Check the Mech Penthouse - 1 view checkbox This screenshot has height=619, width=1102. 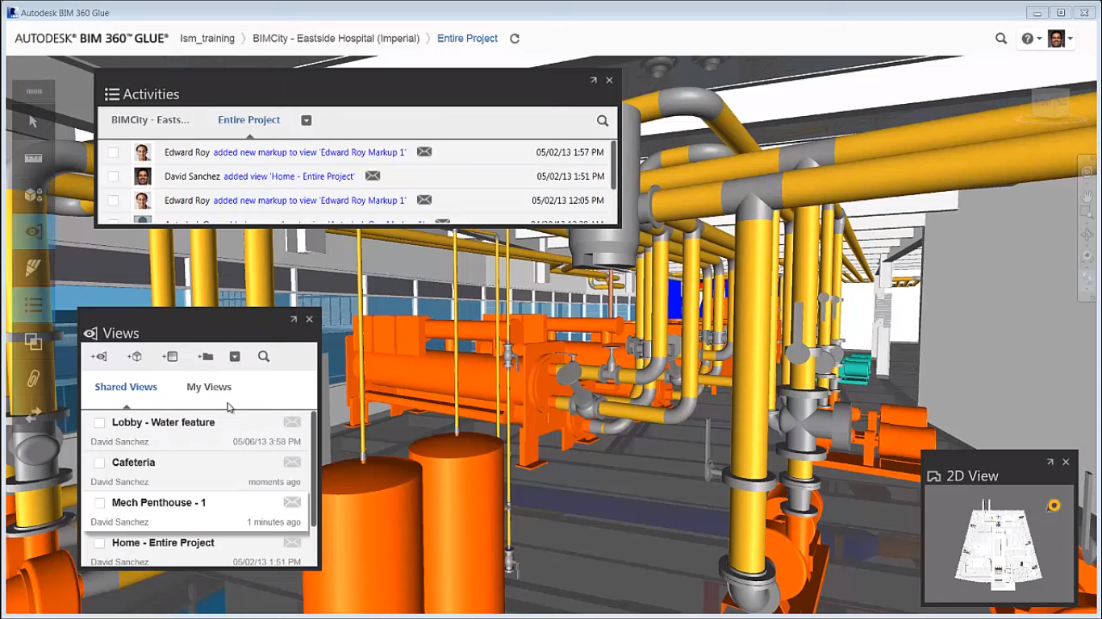pyautogui.click(x=99, y=503)
